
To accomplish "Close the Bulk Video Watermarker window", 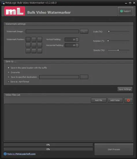I will point(134,3).
